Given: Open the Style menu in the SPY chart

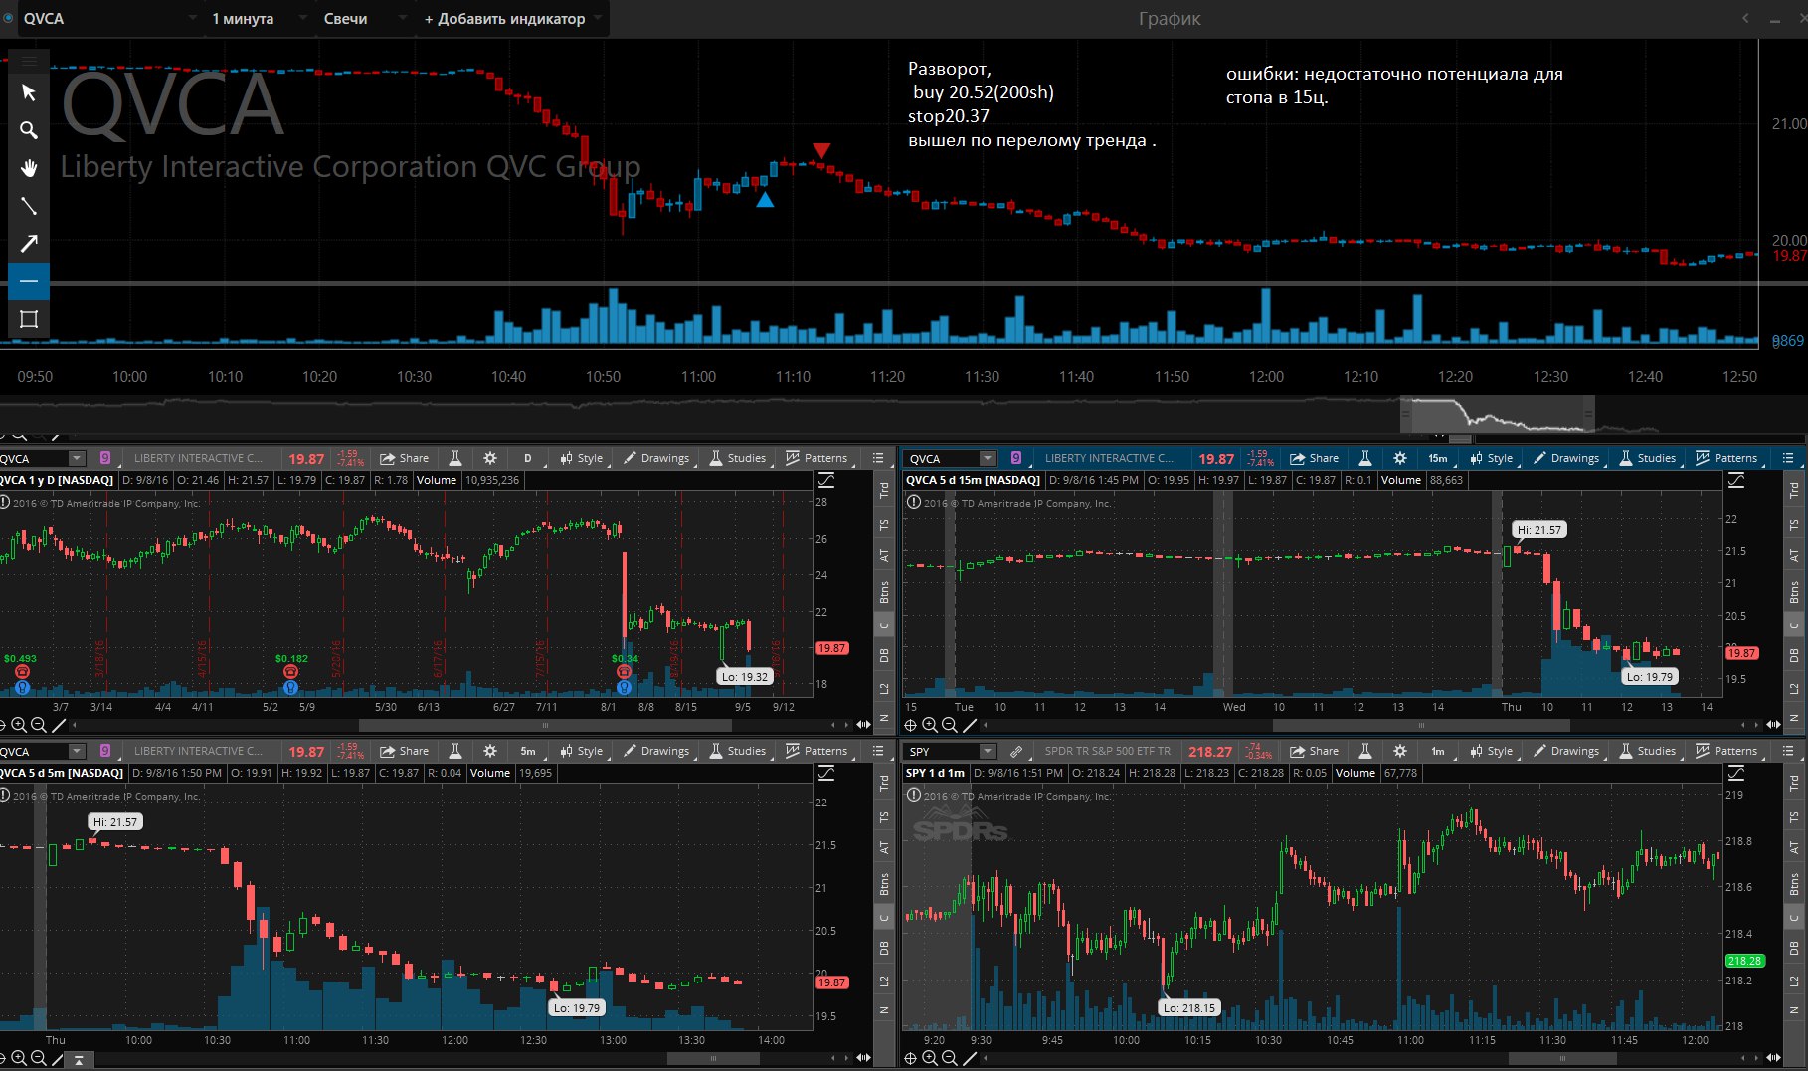Looking at the screenshot, I should tap(1491, 751).
